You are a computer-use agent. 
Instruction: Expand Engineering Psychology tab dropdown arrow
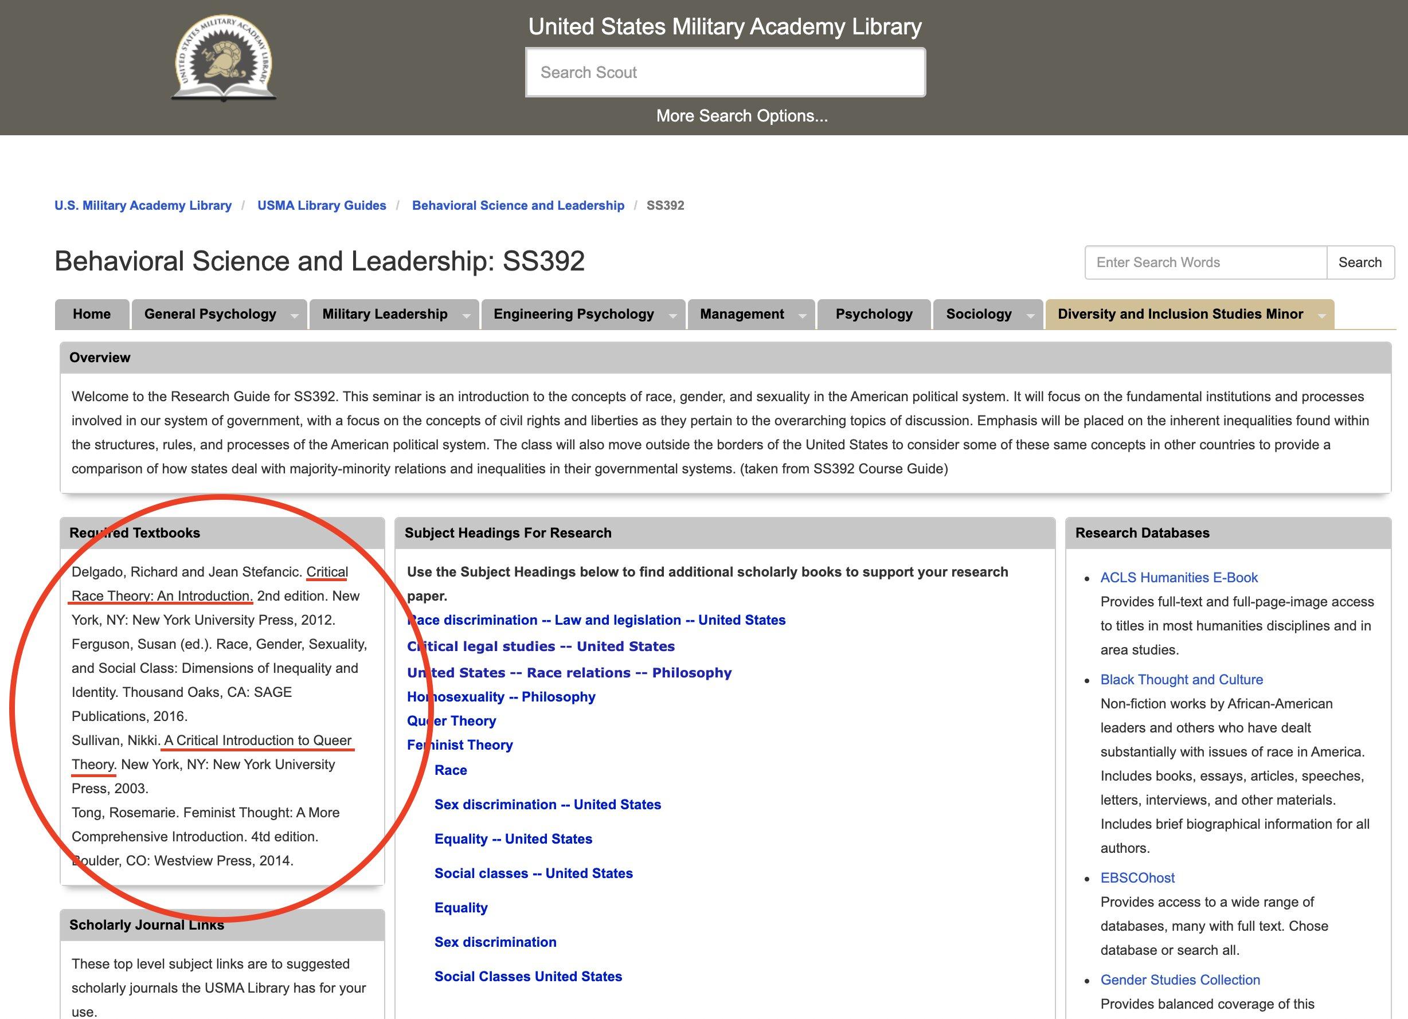tap(672, 316)
